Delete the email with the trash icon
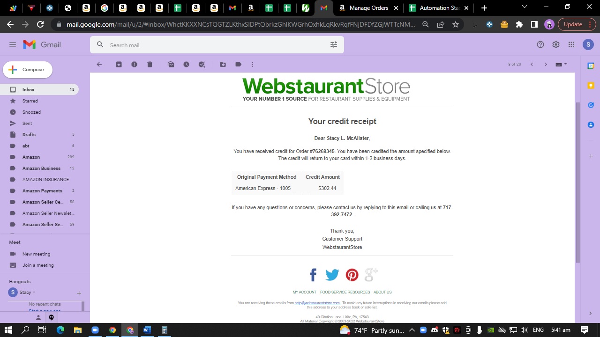The image size is (600, 337). coord(150,65)
